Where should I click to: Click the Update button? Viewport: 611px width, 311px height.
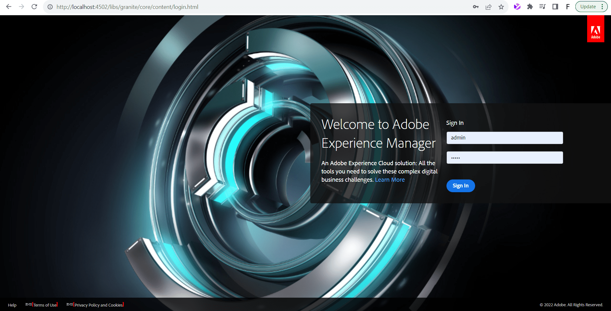pyautogui.click(x=588, y=7)
